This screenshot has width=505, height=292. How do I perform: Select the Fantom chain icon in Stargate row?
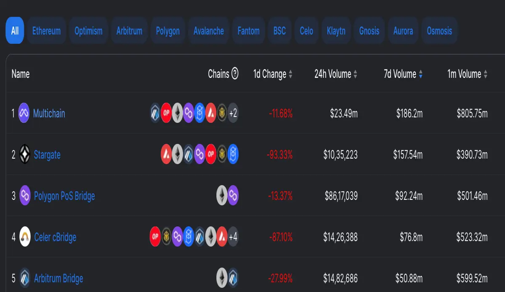(233, 155)
